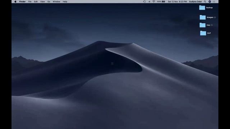Click the cloud icon beside imp

point(212,25)
